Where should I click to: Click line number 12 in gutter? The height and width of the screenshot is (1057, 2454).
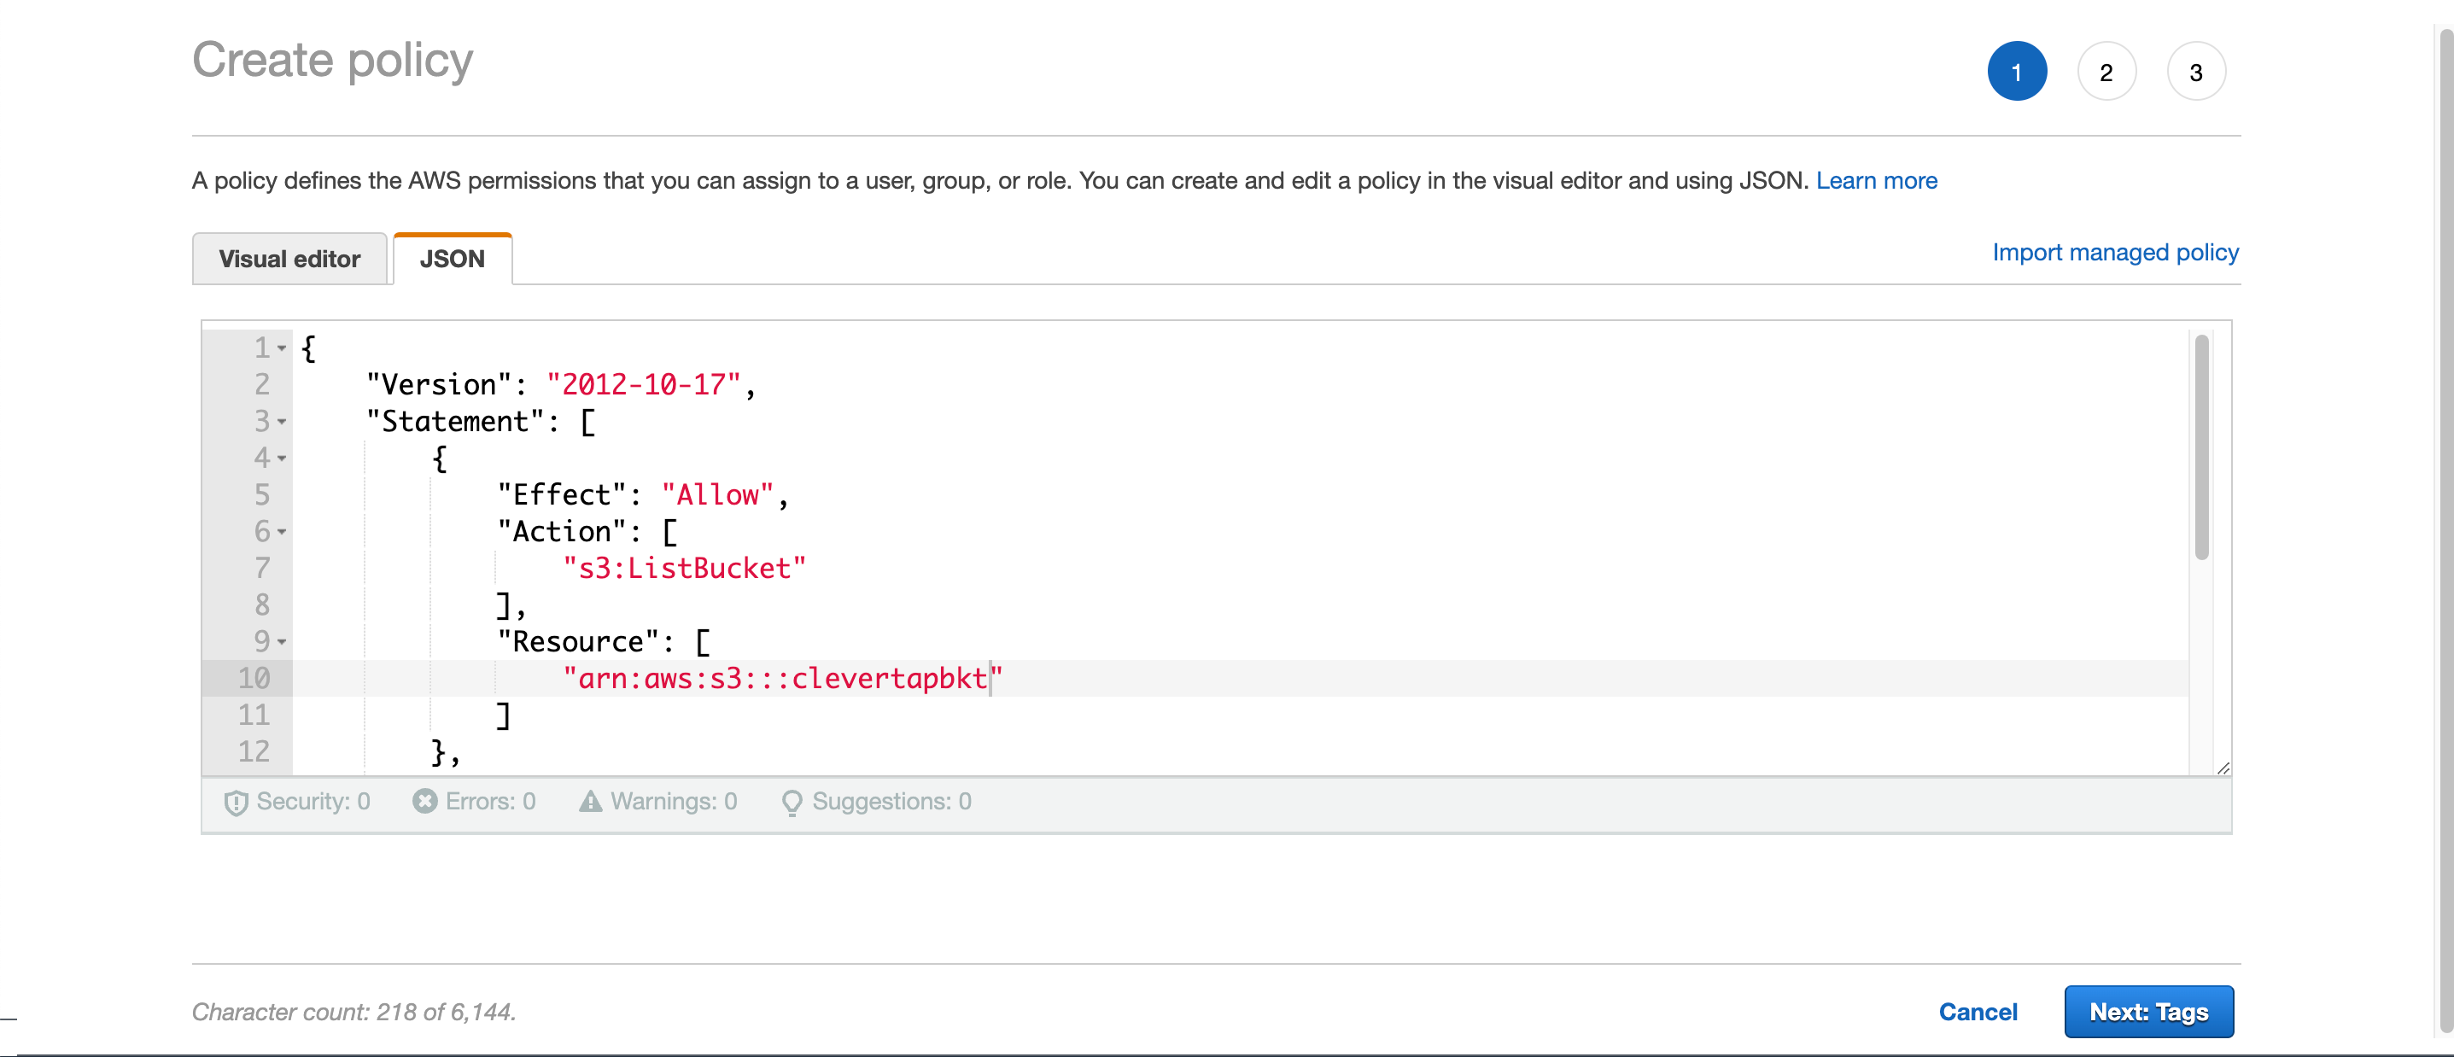(x=254, y=752)
